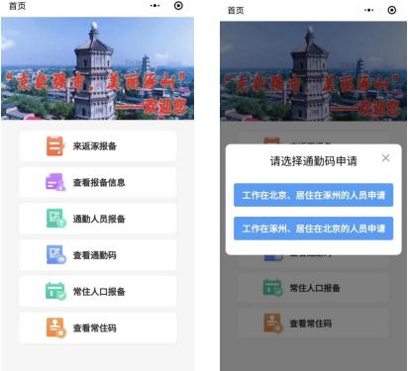Tap the green calendar icon on the left screen

pyautogui.click(x=55, y=291)
